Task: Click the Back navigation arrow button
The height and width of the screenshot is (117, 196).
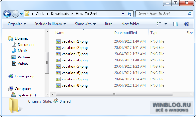Action: point(7,14)
